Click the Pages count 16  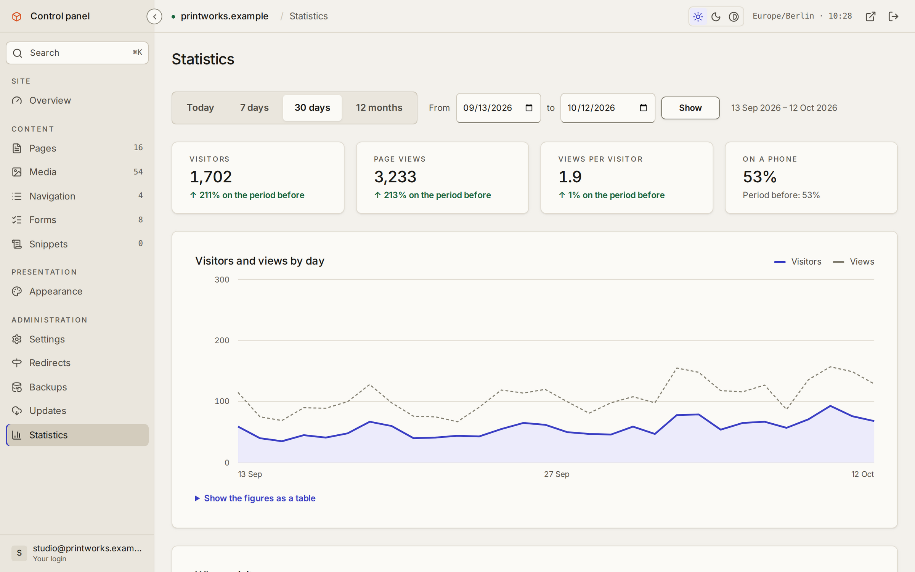(138, 148)
